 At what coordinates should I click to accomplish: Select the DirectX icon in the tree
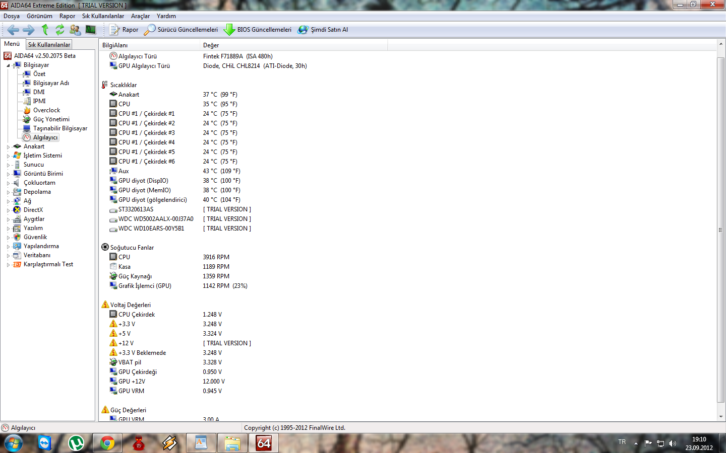(x=17, y=210)
